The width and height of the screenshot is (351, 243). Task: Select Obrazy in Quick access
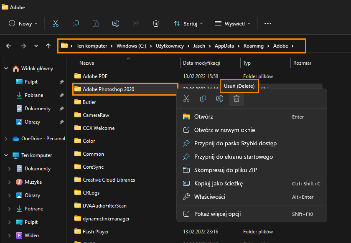click(33, 122)
